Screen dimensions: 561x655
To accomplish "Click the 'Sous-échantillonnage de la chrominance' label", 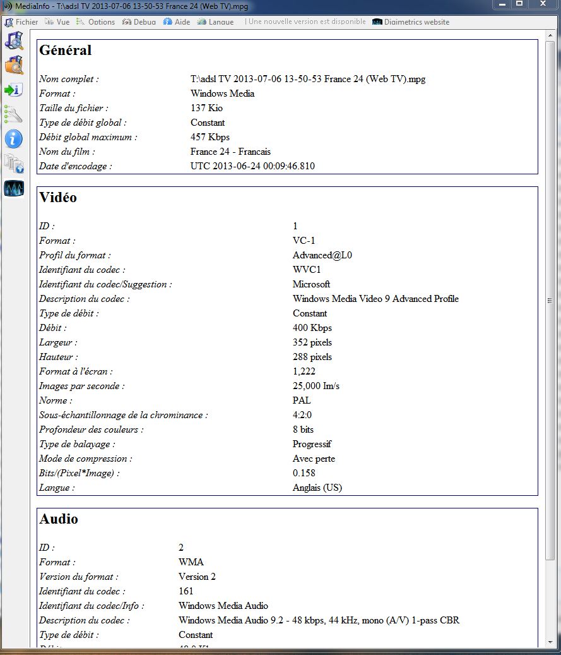I will pos(123,415).
